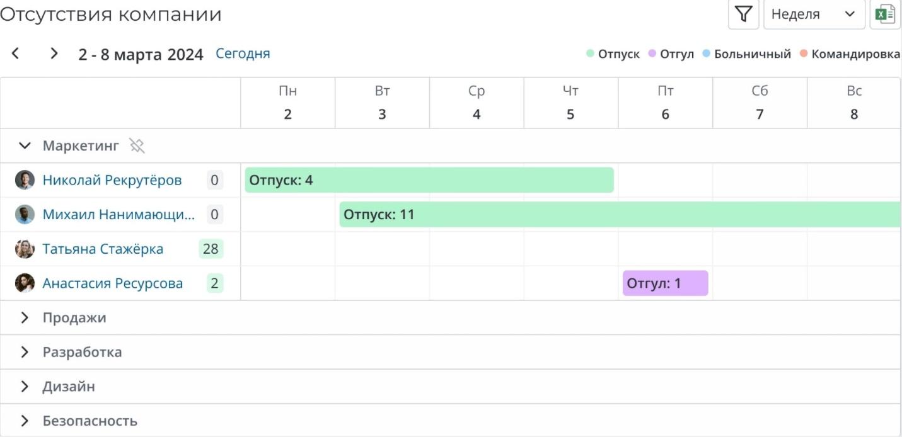
Task: Open Михаил Нанимающий's profile link
Action: click(119, 215)
